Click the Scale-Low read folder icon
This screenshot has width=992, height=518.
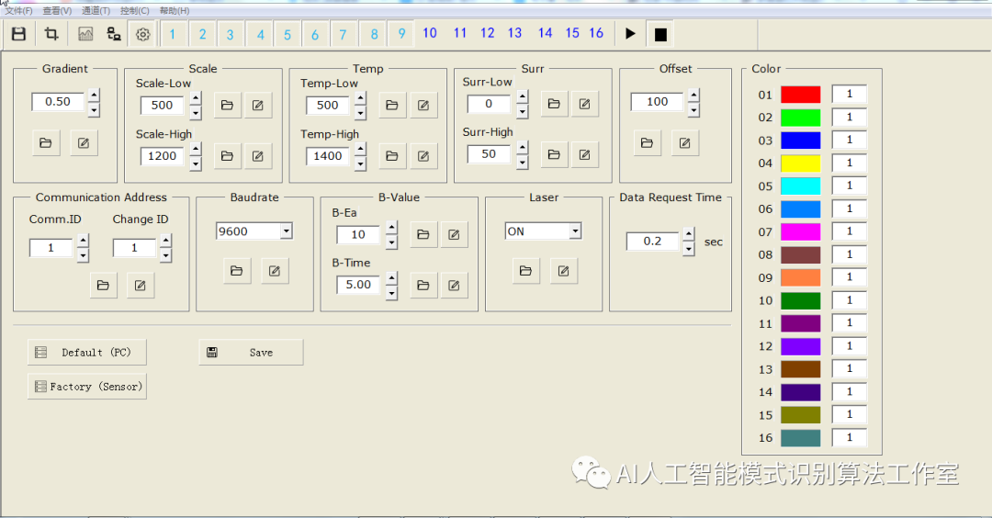click(227, 105)
